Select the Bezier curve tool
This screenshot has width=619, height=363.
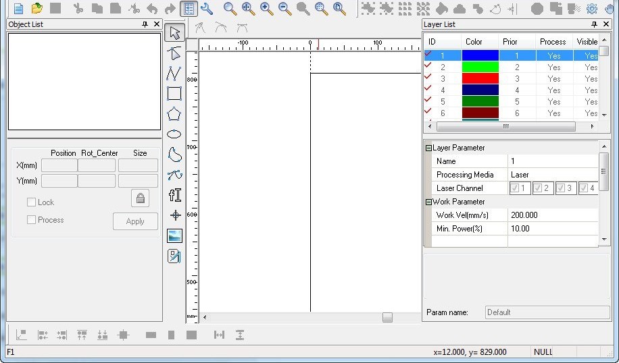[x=174, y=175]
